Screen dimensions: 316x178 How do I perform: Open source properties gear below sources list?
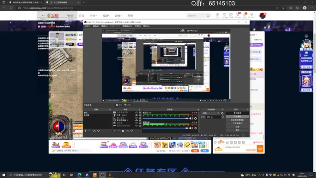[x=123, y=131]
